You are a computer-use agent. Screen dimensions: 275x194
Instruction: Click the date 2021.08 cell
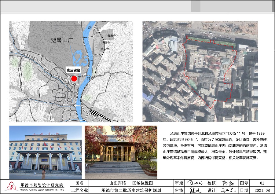(x=262, y=190)
